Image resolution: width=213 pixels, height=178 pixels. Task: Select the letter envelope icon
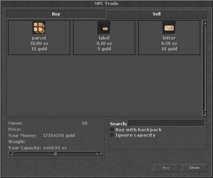click(x=169, y=28)
